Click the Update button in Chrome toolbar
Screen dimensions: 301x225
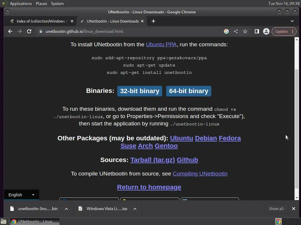[282, 31]
